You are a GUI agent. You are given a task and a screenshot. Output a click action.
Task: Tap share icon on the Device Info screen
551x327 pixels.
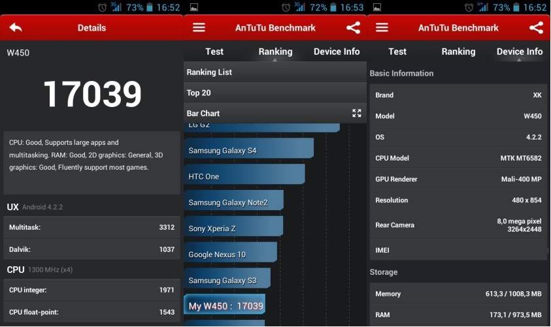536,28
